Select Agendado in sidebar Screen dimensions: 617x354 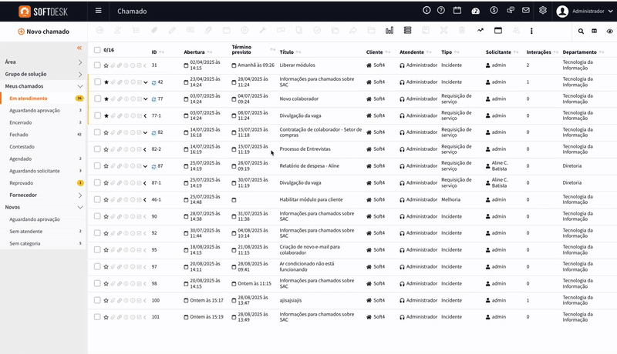(x=21, y=159)
